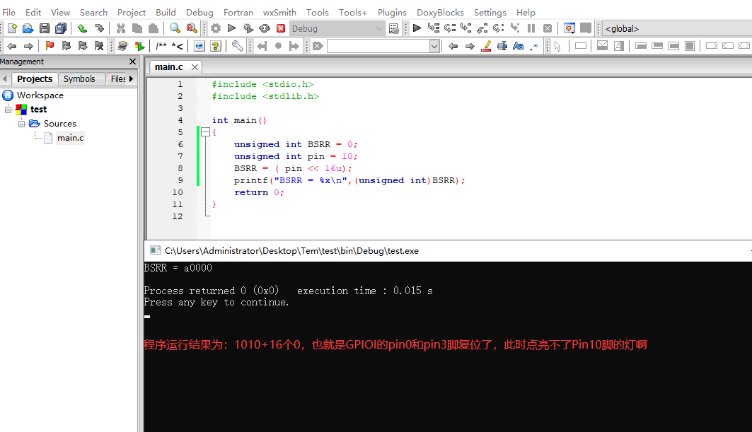This screenshot has width=752, height=432.
Task: Select the Projects tab
Action: coord(35,78)
